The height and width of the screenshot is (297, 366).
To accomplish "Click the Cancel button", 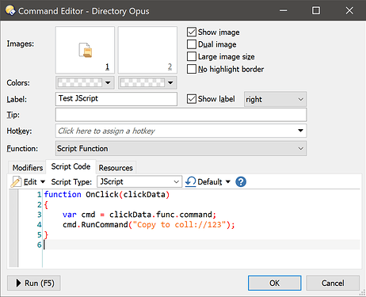I will (333, 283).
